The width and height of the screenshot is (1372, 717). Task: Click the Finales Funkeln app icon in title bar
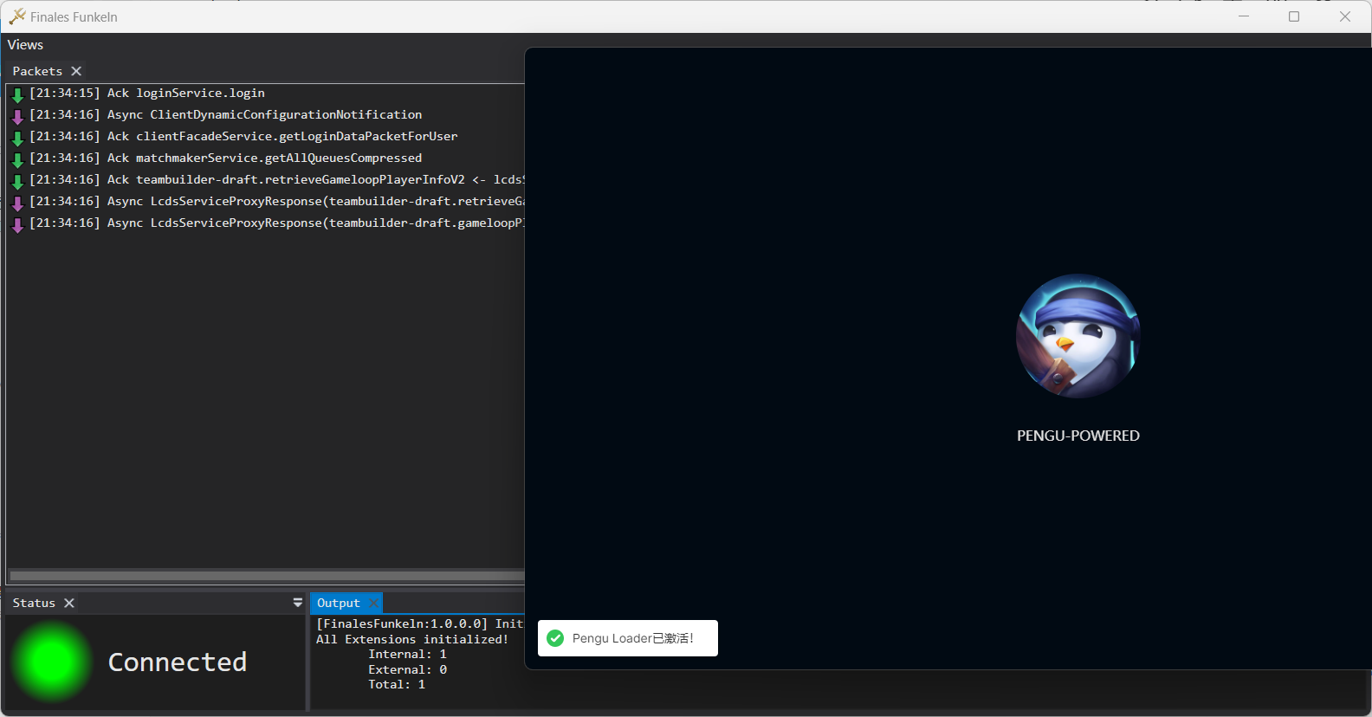coord(17,16)
